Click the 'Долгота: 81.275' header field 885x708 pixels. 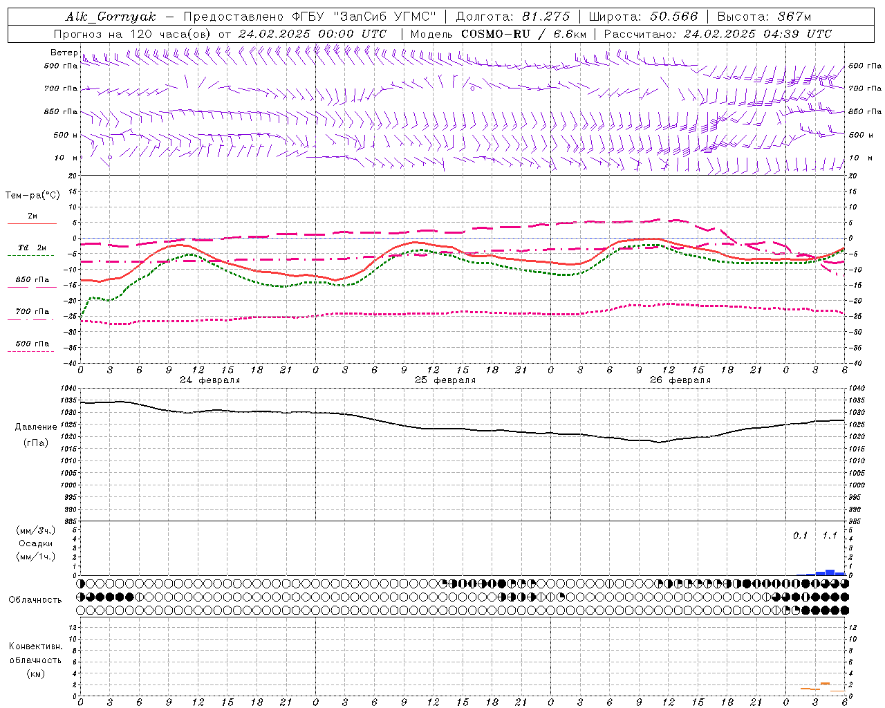coord(513,17)
